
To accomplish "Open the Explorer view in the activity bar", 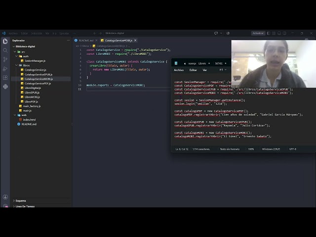I will (x=5, y=41).
